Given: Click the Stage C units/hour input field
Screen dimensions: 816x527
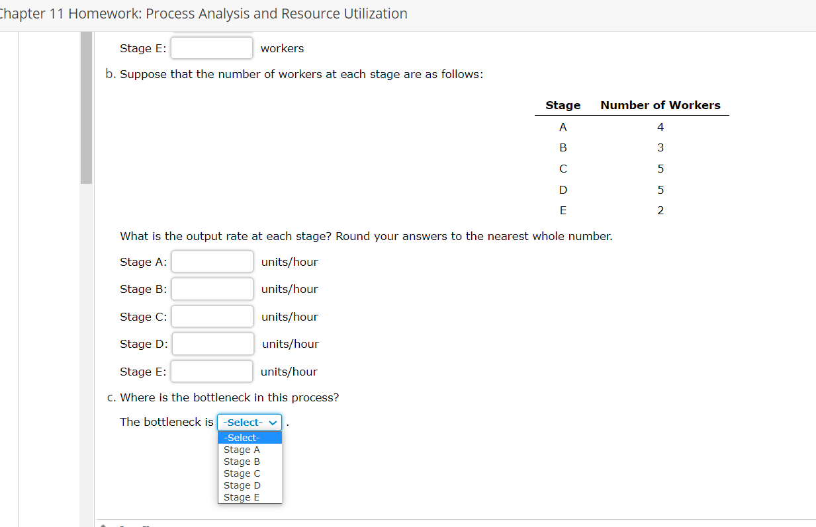Looking at the screenshot, I should click(x=212, y=317).
